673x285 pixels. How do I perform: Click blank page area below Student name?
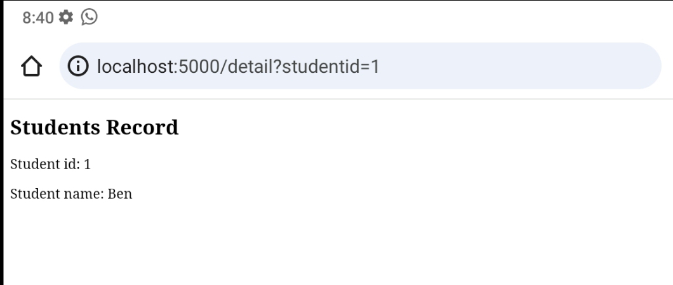pos(336,244)
